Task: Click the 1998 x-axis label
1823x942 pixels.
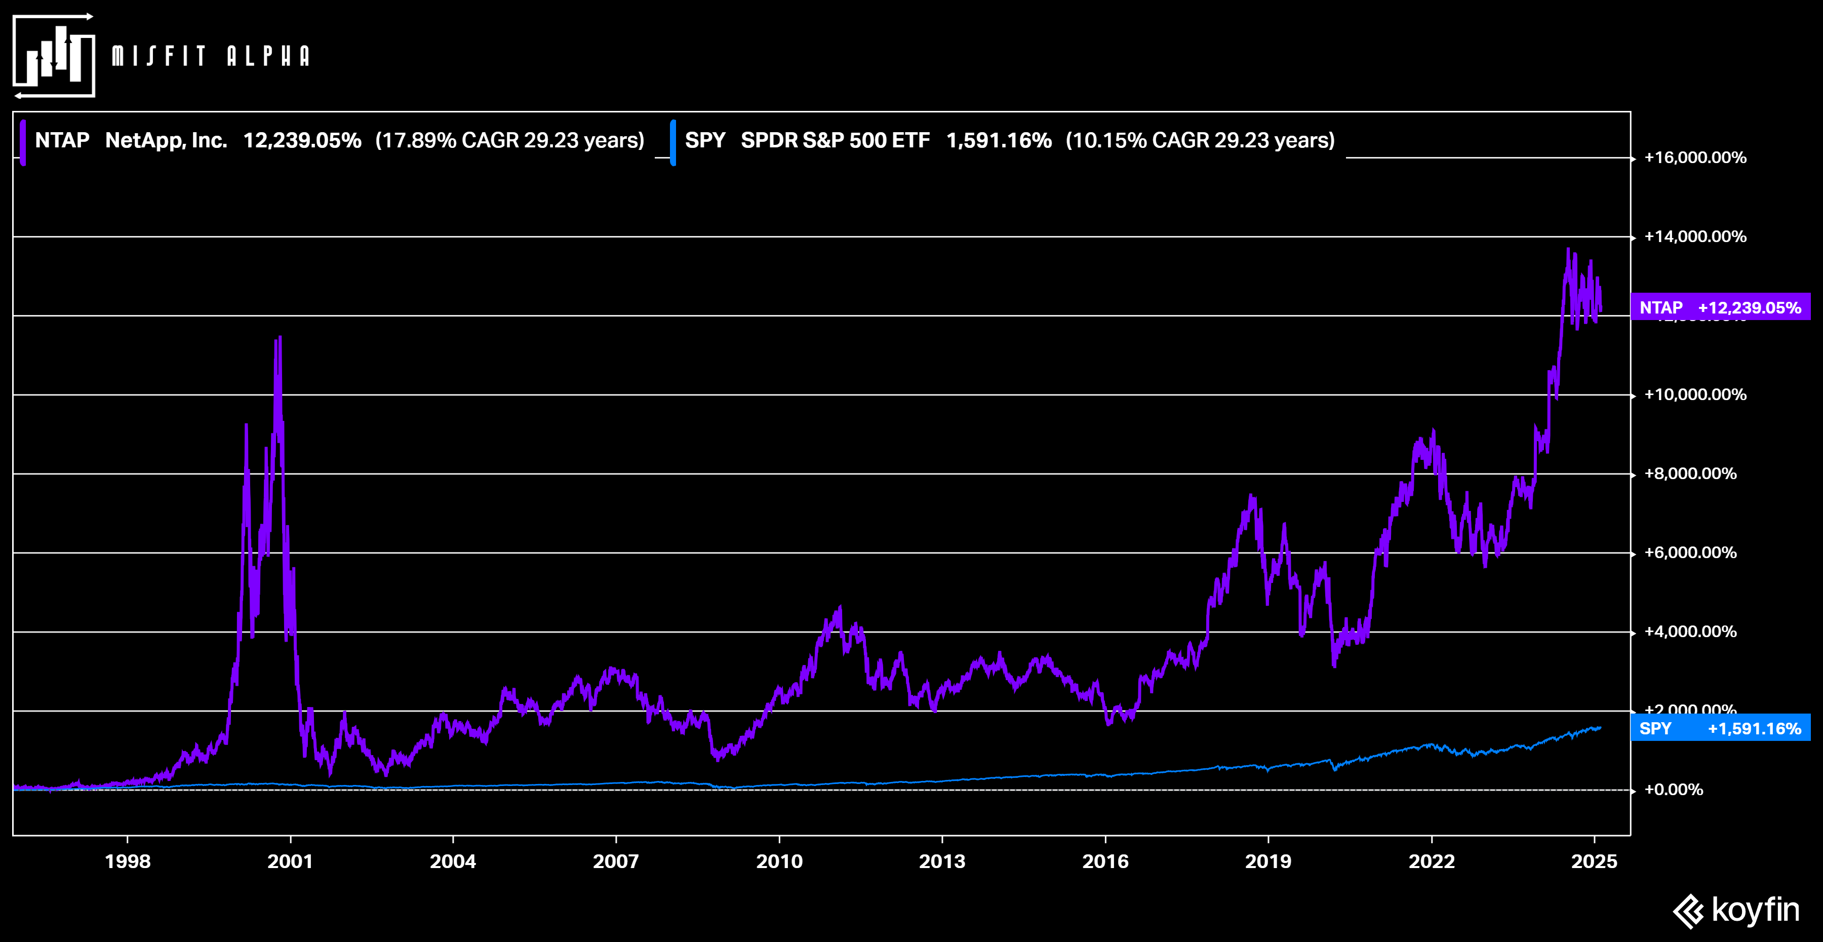Action: click(x=128, y=861)
